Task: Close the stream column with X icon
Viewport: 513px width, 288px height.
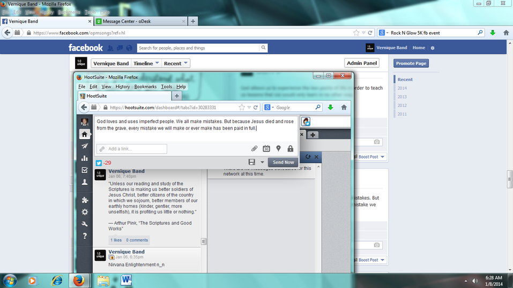Action: coord(316,157)
